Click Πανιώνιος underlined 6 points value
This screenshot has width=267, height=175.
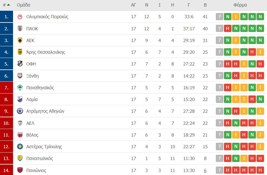tap(205, 170)
